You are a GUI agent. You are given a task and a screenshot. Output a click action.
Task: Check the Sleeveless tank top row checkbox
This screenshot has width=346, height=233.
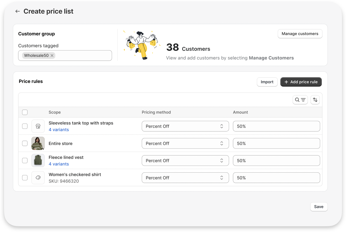(x=25, y=126)
